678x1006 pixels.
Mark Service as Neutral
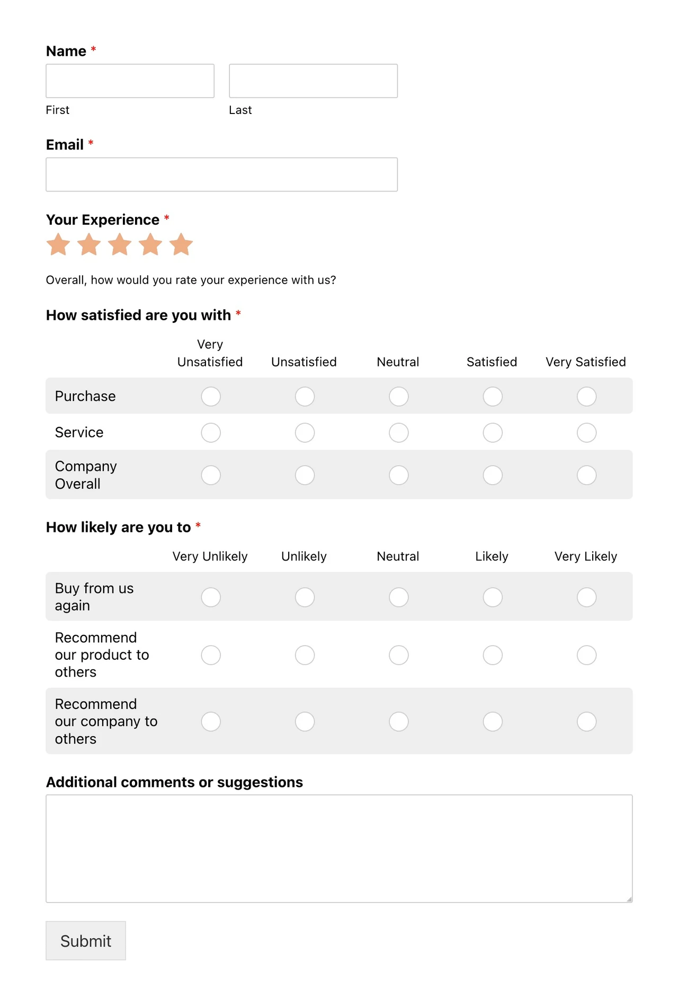pyautogui.click(x=398, y=432)
